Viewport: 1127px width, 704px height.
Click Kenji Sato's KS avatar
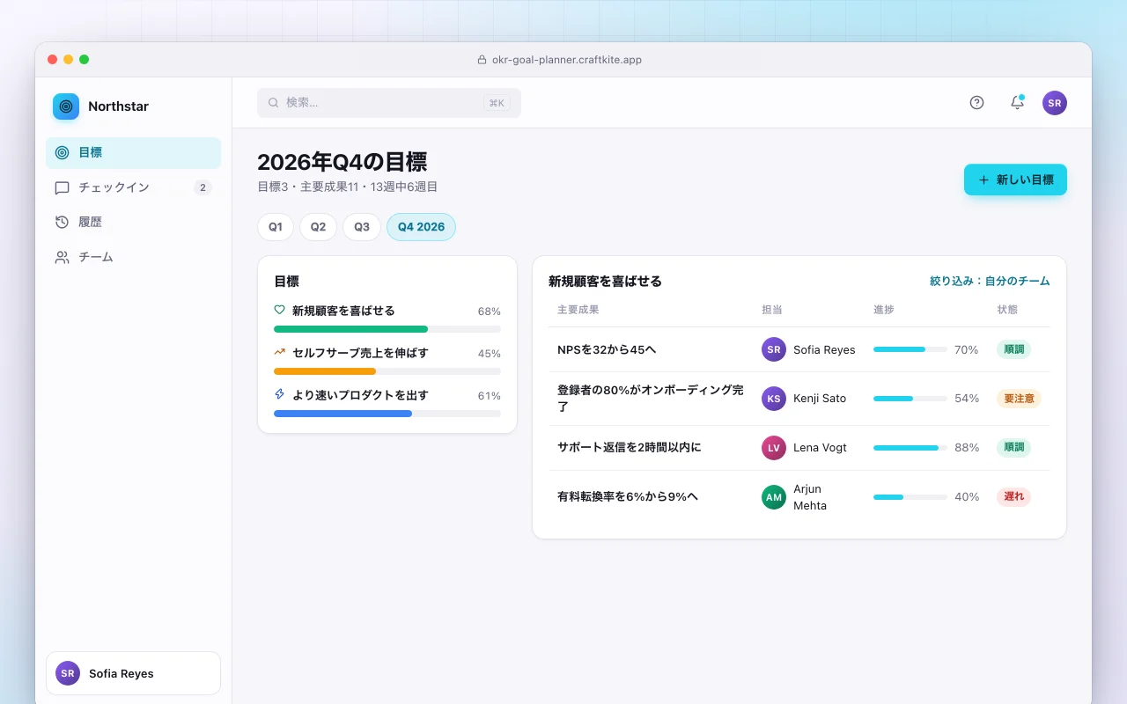774,399
